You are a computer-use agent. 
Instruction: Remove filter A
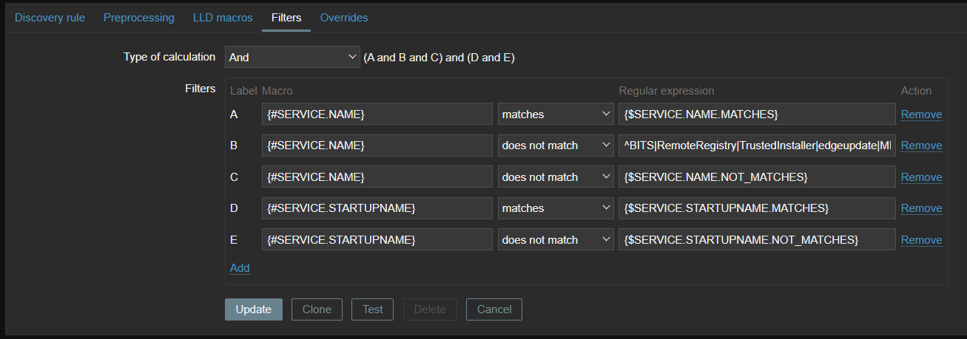point(921,114)
